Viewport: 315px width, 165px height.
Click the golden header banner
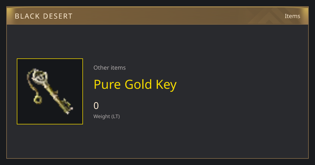pyautogui.click(x=157, y=16)
